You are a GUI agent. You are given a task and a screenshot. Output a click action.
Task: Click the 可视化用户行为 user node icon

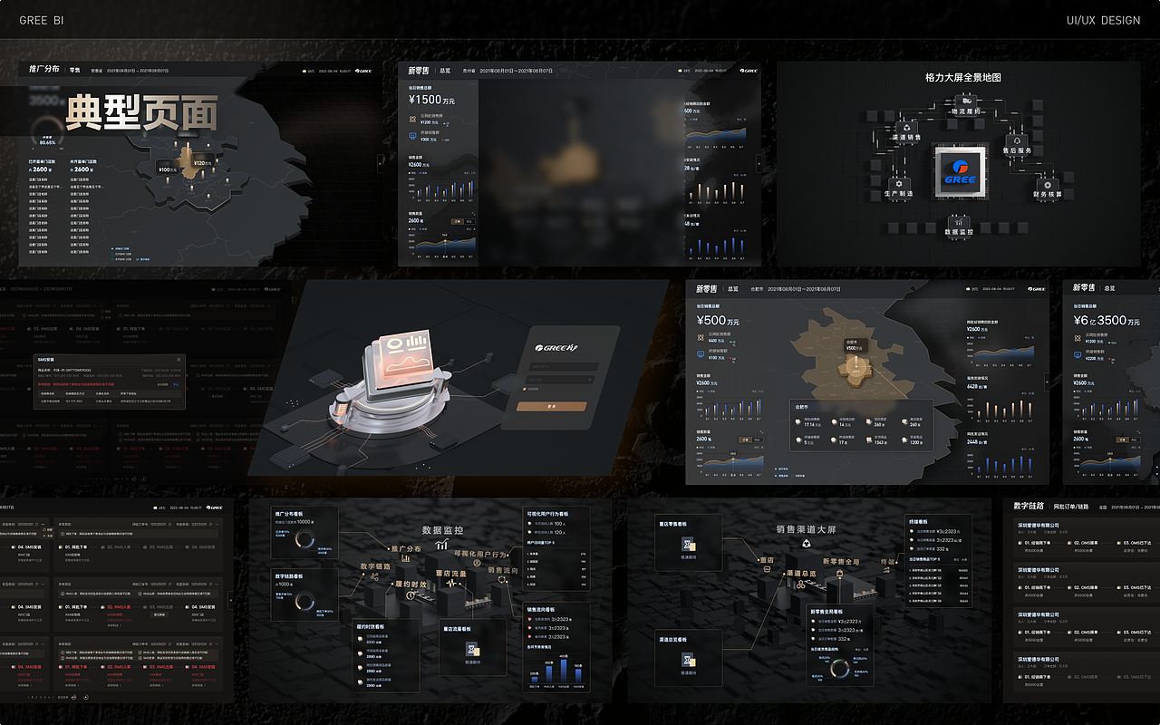478,563
